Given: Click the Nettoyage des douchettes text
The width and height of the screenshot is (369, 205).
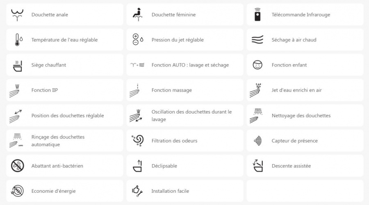Looking at the screenshot, I should [x=301, y=116].
